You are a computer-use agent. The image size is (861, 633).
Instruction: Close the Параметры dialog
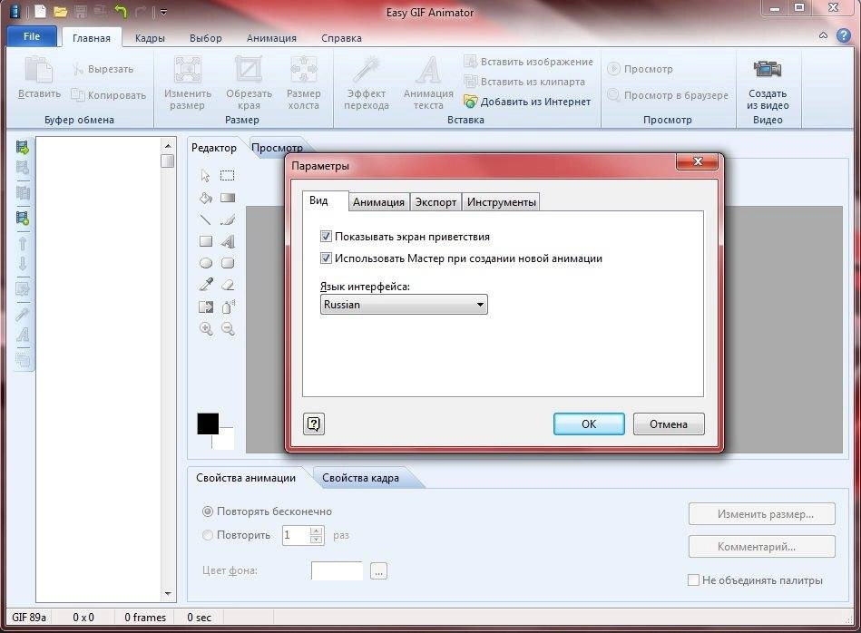point(698,161)
